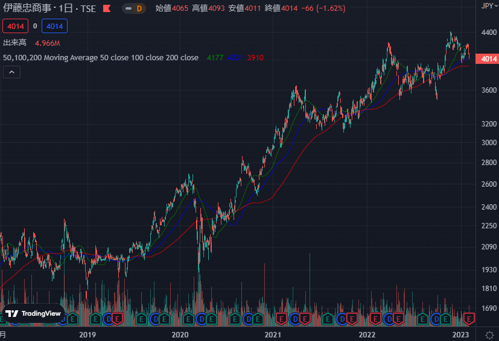The image size is (499, 341).
Task: Click the green 4177 moving average value
Action: pyautogui.click(x=215, y=58)
